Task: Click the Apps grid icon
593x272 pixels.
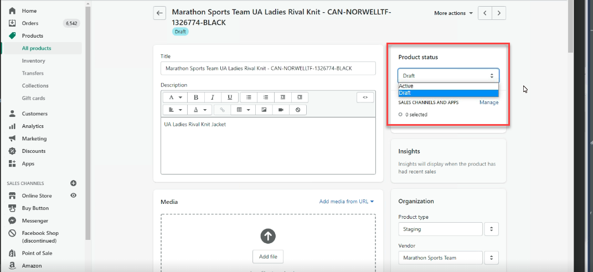Action: tap(12, 163)
